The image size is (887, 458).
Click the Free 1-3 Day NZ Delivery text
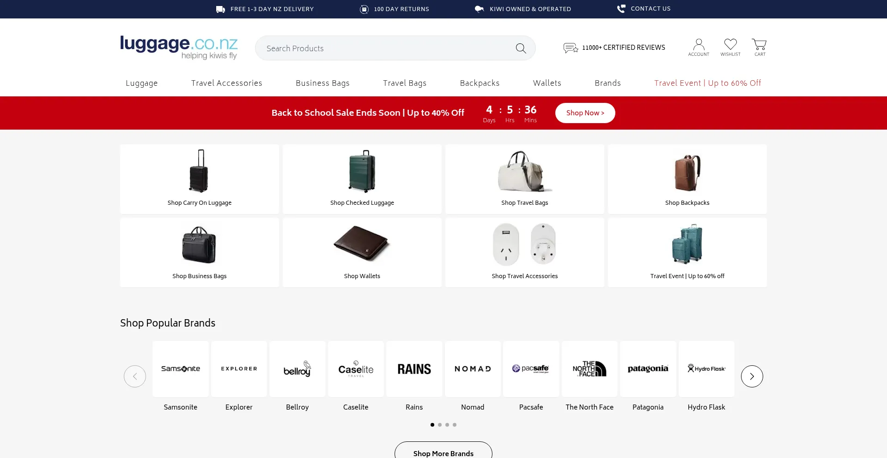[272, 9]
